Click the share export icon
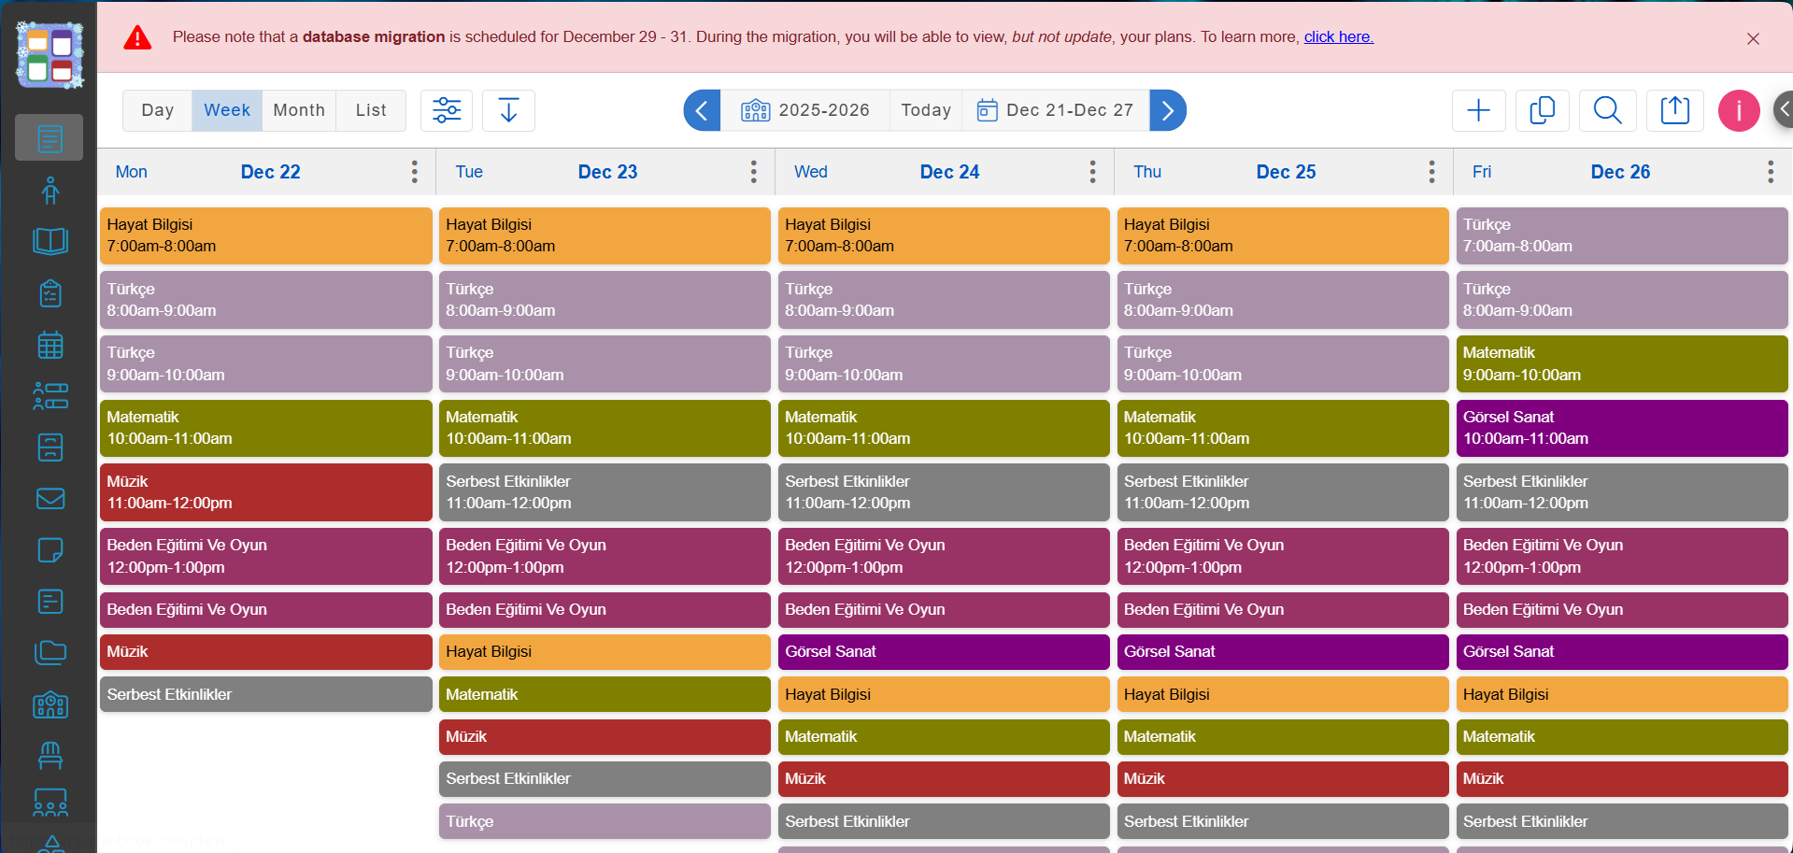 [x=1674, y=110]
